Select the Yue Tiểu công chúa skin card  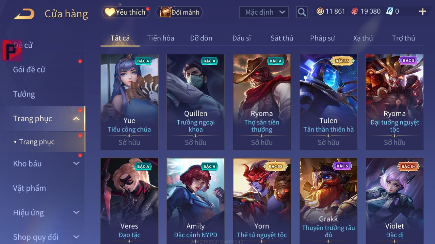tap(129, 102)
